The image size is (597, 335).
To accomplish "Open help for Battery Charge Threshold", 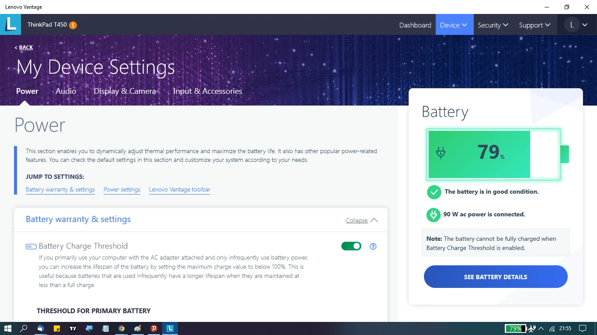I will coord(373,246).
